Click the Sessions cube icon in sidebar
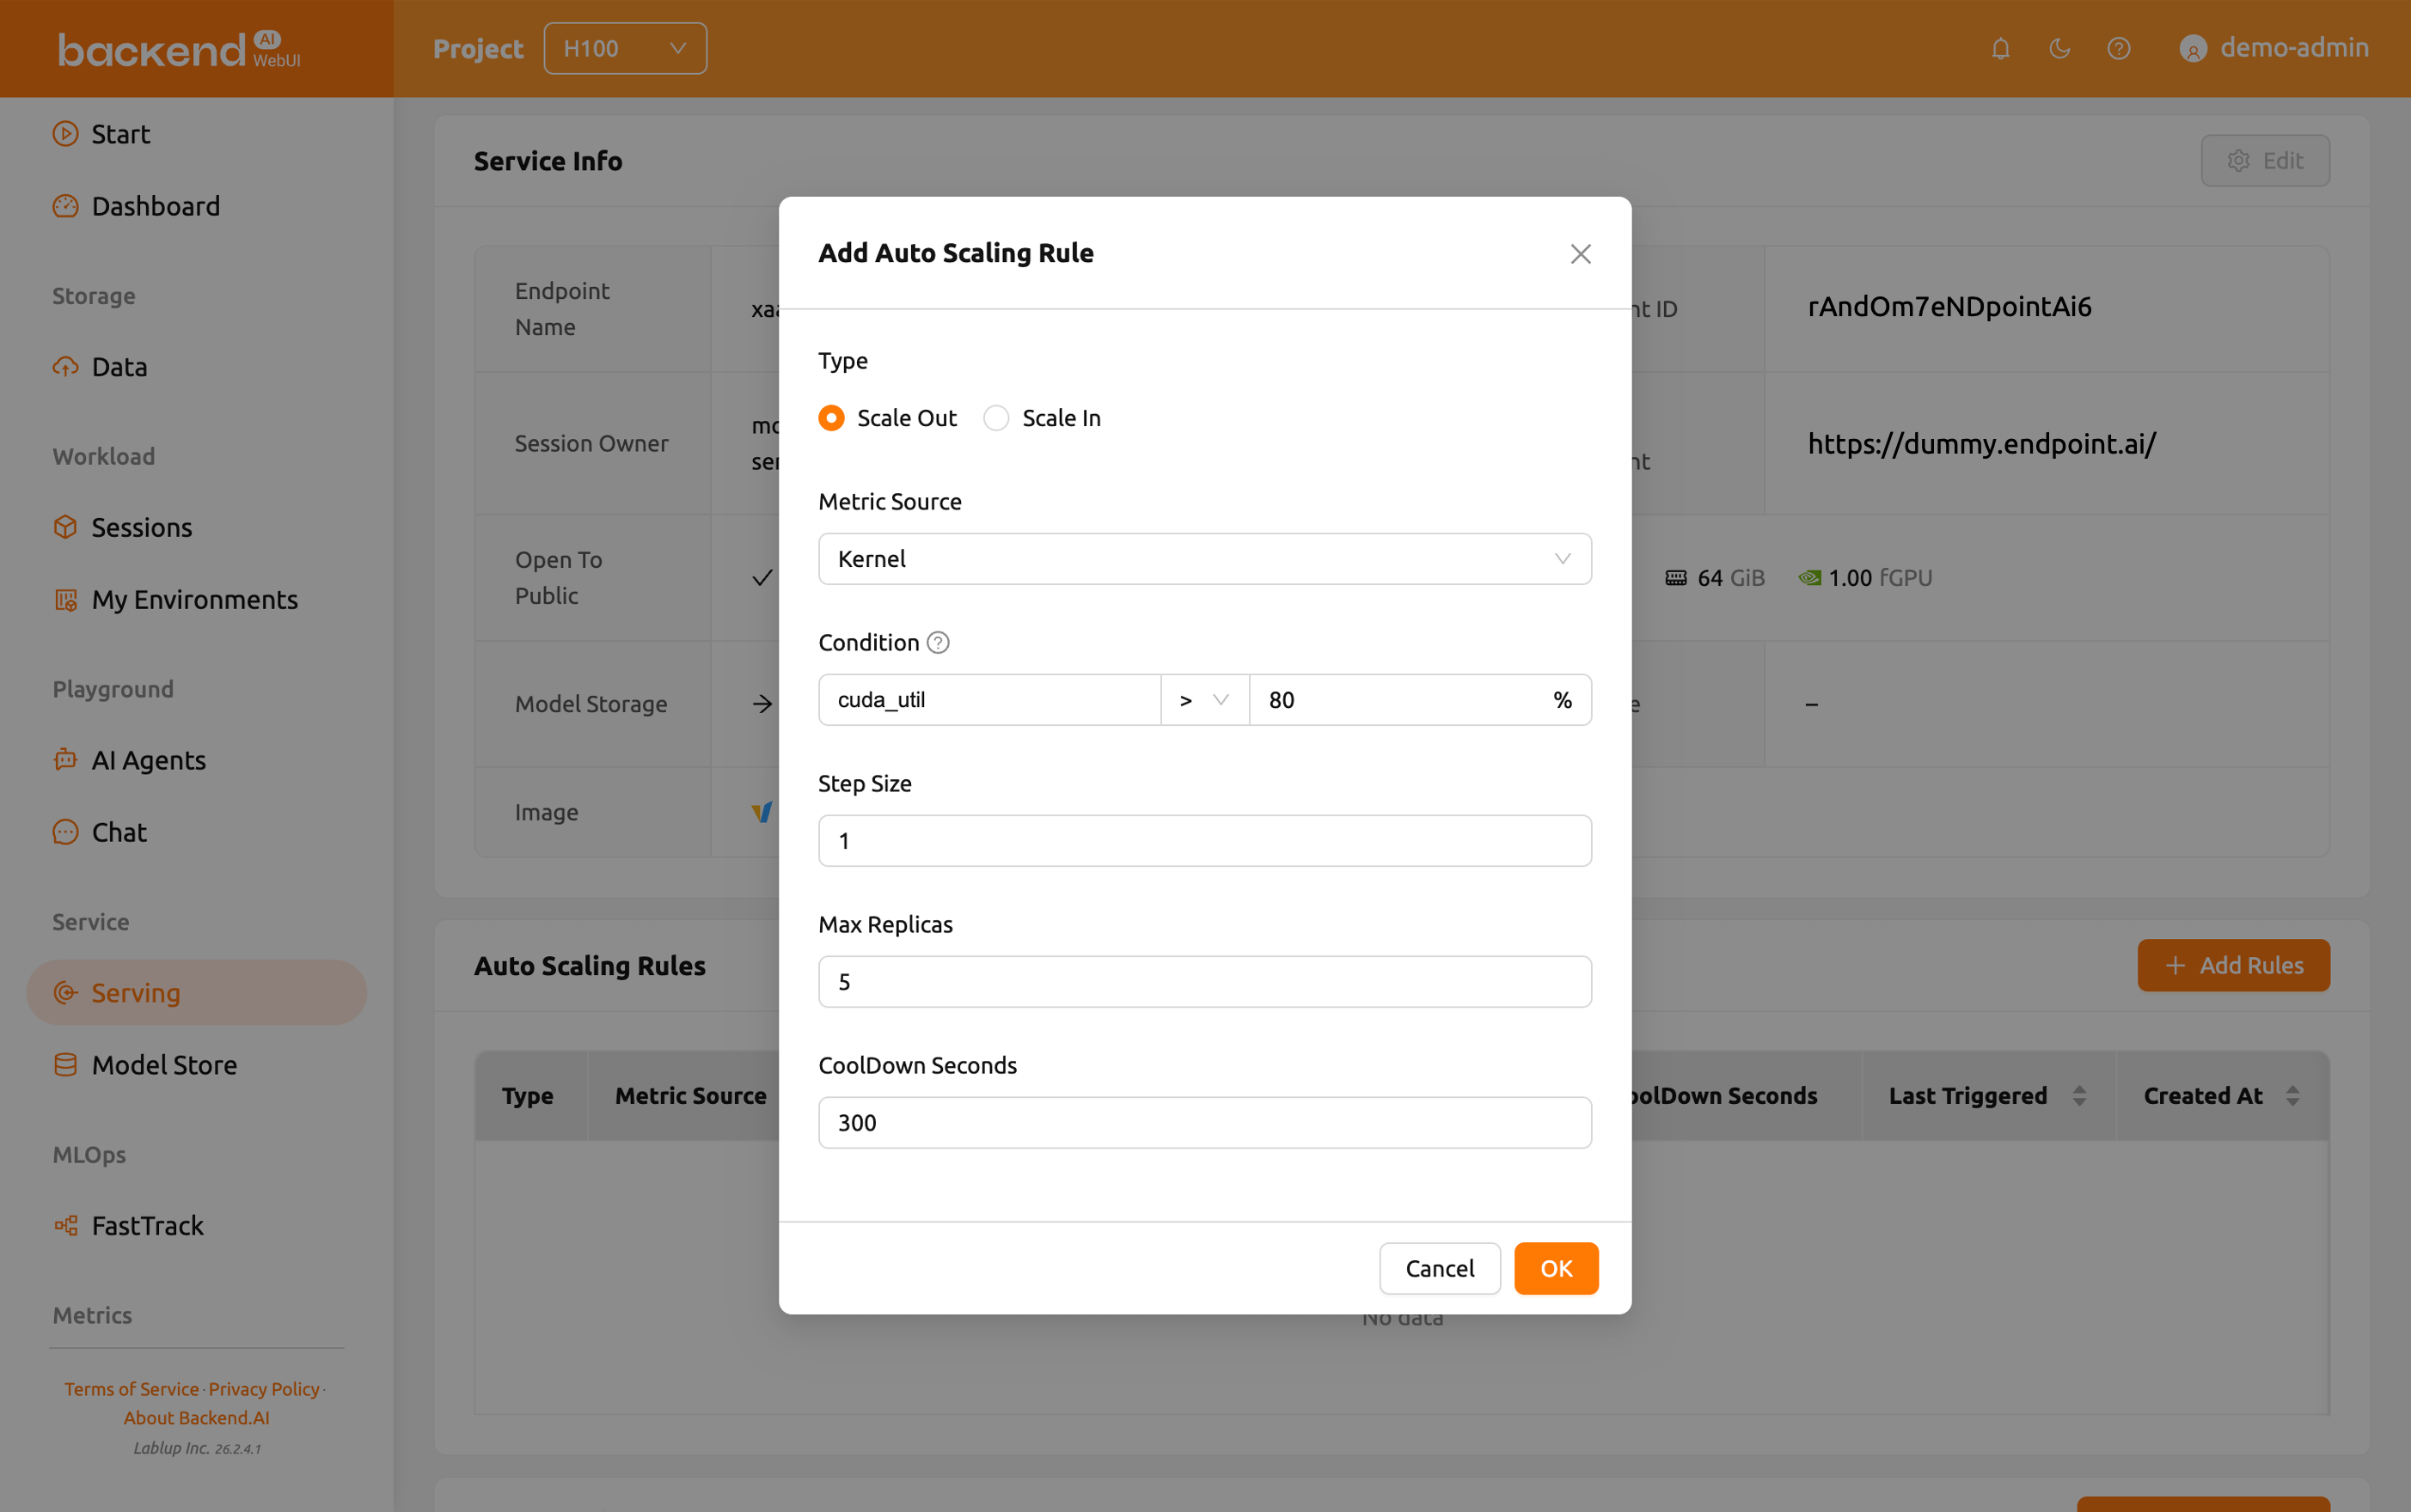Viewport: 2411px width, 1512px height. (65, 527)
